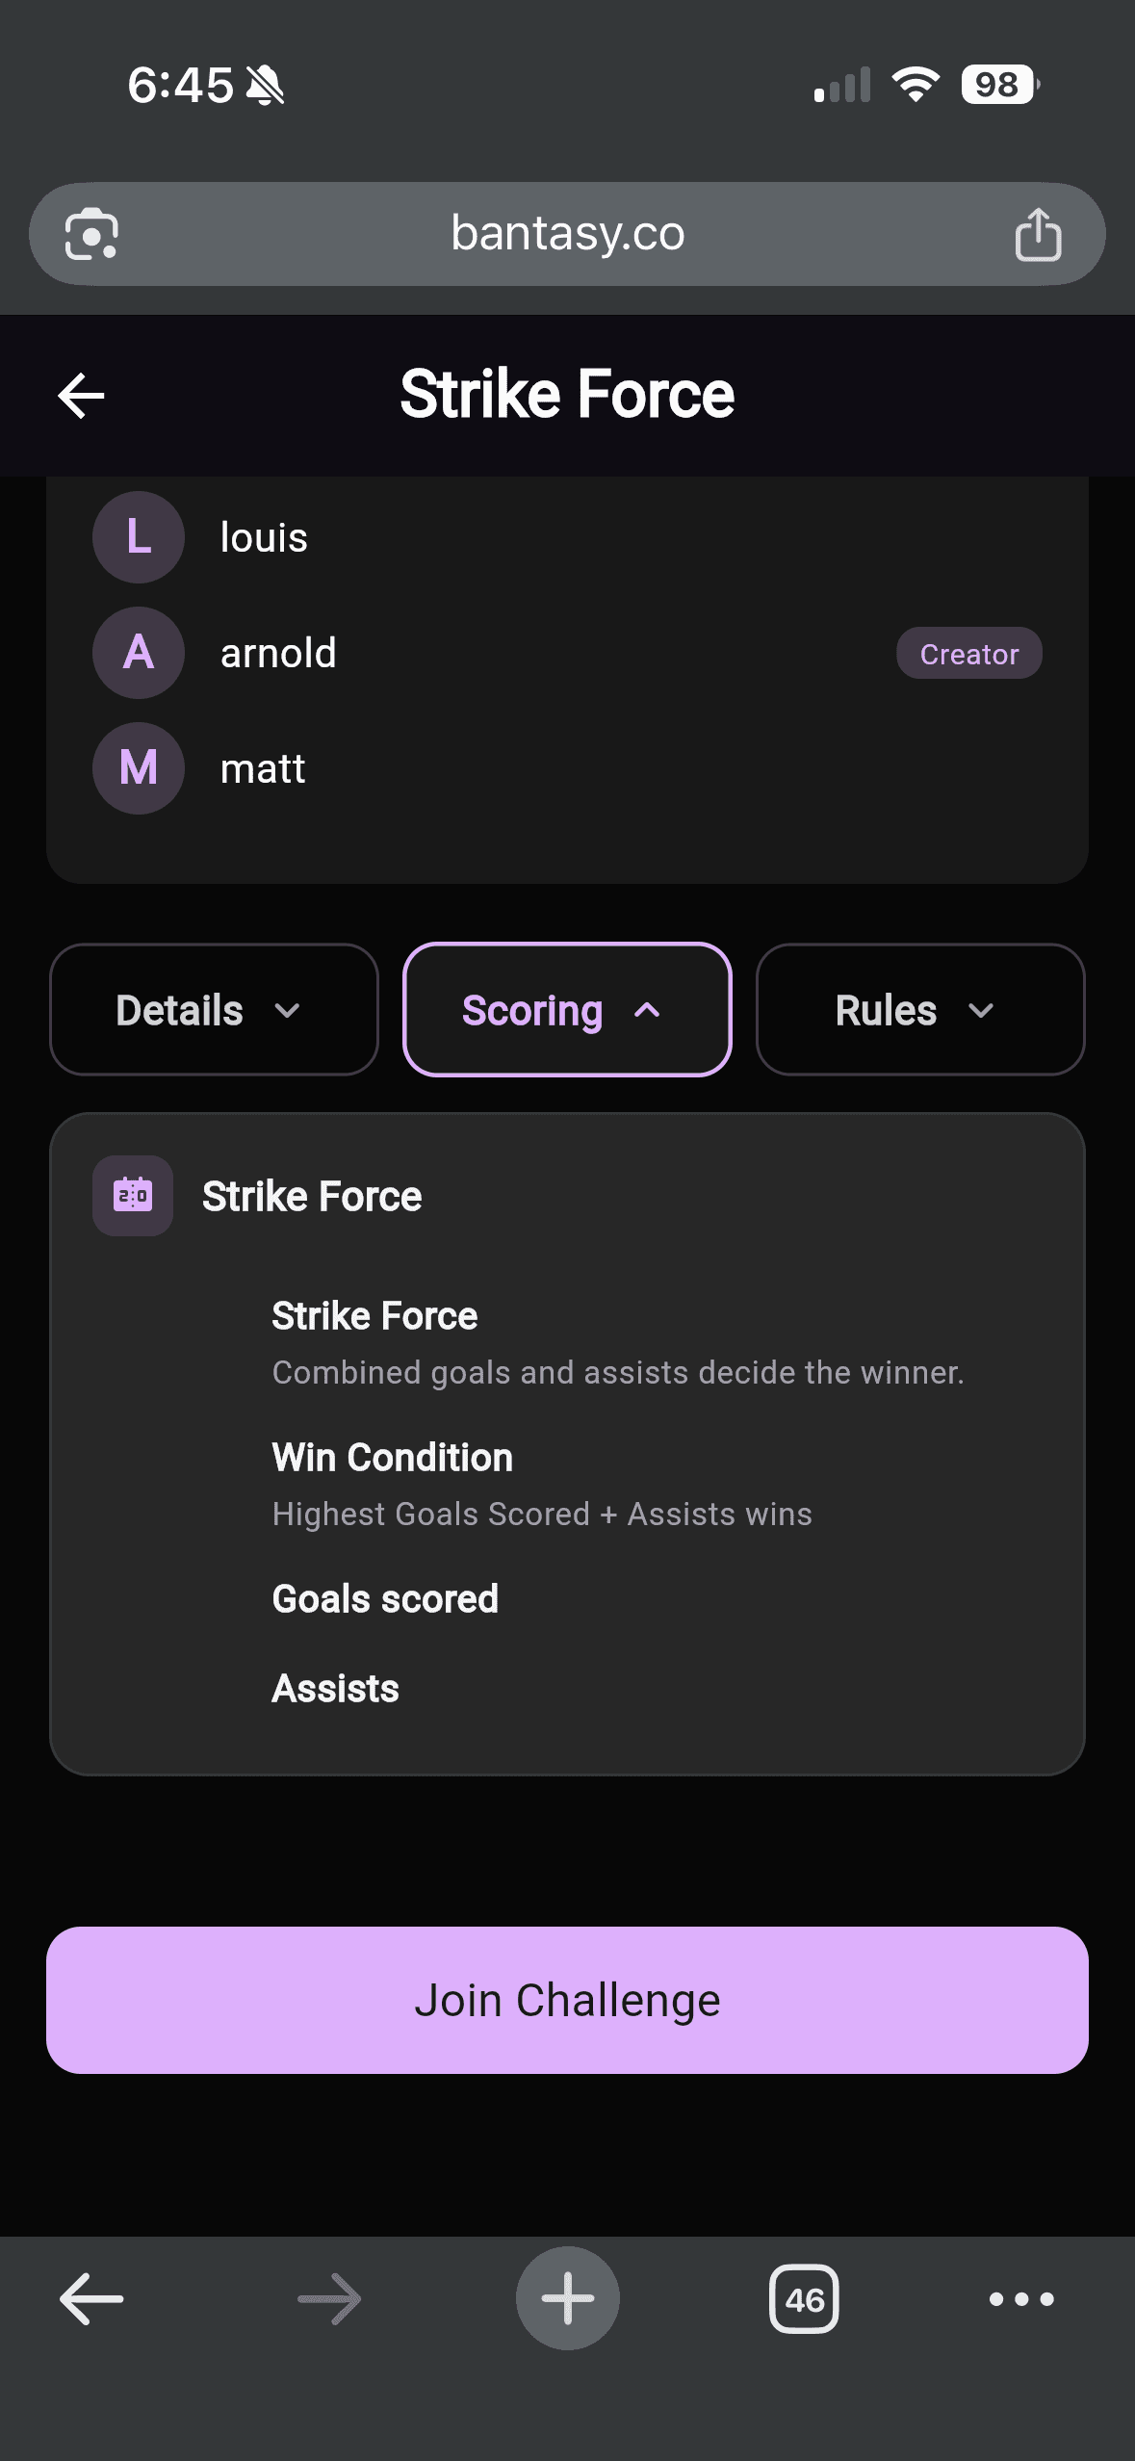Viewport: 1135px width, 2461px height.
Task: Tap the forward navigation arrow
Action: coord(327,2299)
